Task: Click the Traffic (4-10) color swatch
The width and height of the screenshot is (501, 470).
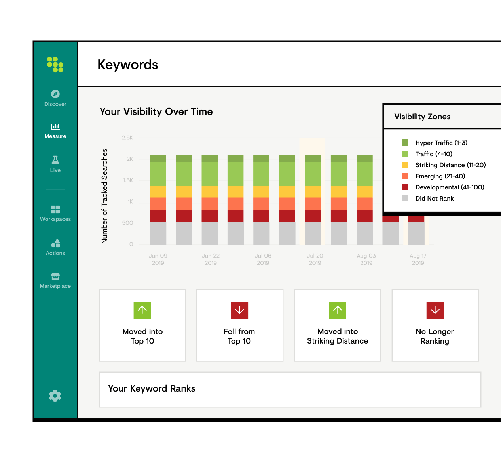Action: point(405,154)
